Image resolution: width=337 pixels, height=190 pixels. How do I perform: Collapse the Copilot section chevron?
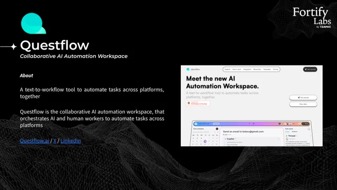[x=279, y=139]
